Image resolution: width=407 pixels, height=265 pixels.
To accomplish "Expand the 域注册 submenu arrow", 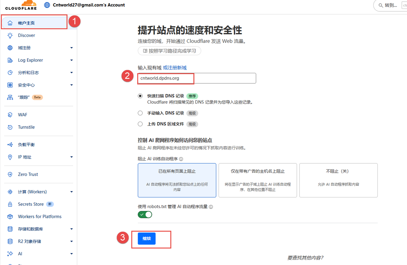I will 71,48.
